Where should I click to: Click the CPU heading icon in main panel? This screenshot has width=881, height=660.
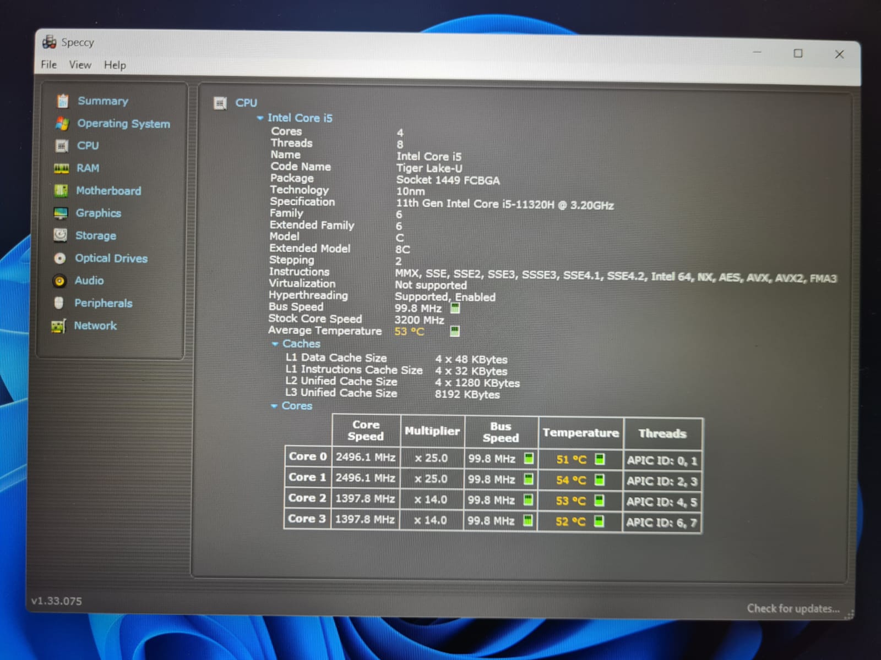pos(220,103)
